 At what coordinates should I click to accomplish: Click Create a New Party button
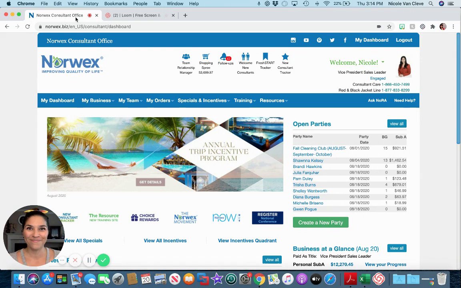tap(321, 222)
